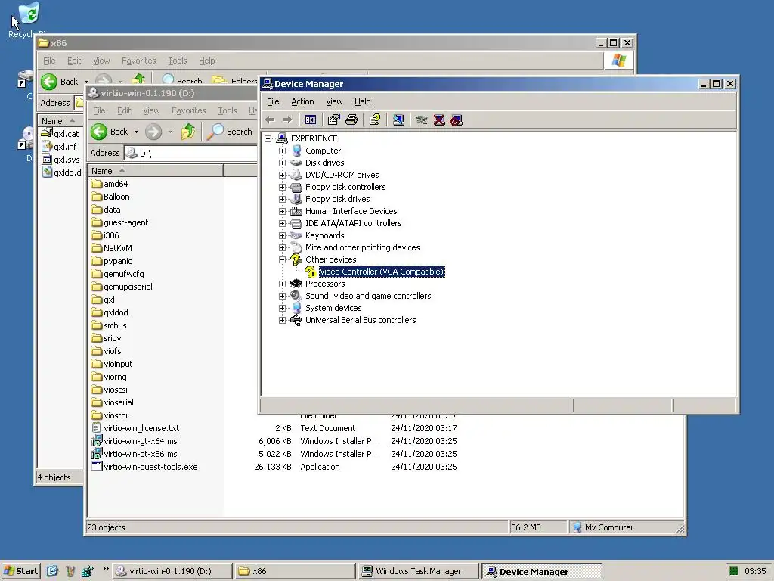
Task: Click Up folder icon in virtio-win window
Action: pyautogui.click(x=188, y=132)
